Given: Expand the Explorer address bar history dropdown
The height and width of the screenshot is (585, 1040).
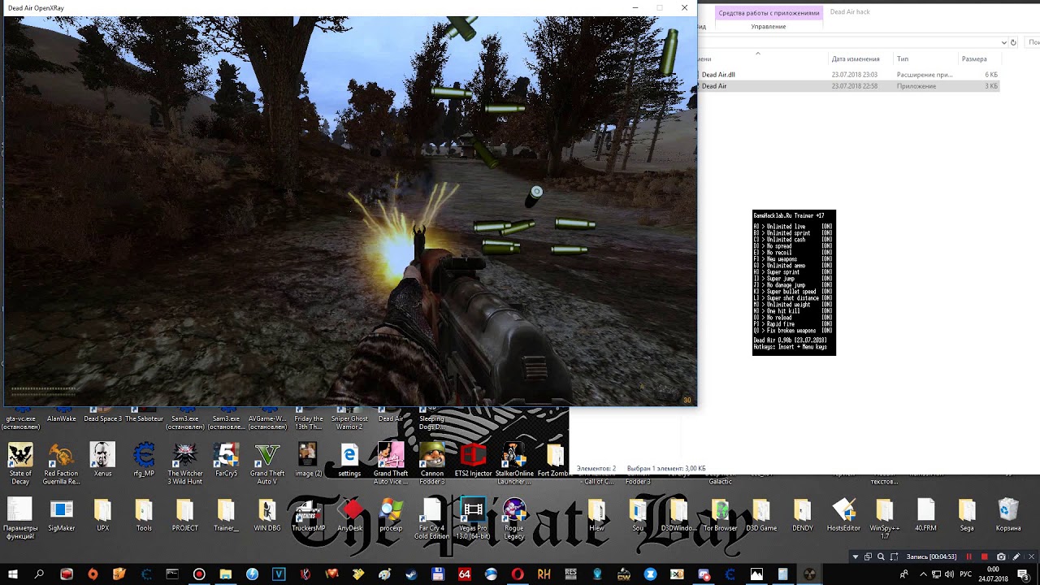Looking at the screenshot, I should (1003, 42).
